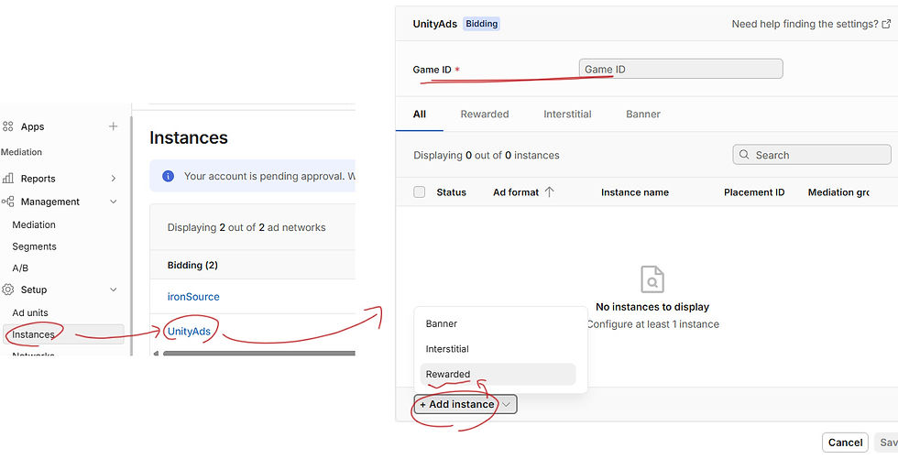The image size is (898, 459).
Task: Choose Banner from the Add instance menu
Action: [498, 324]
